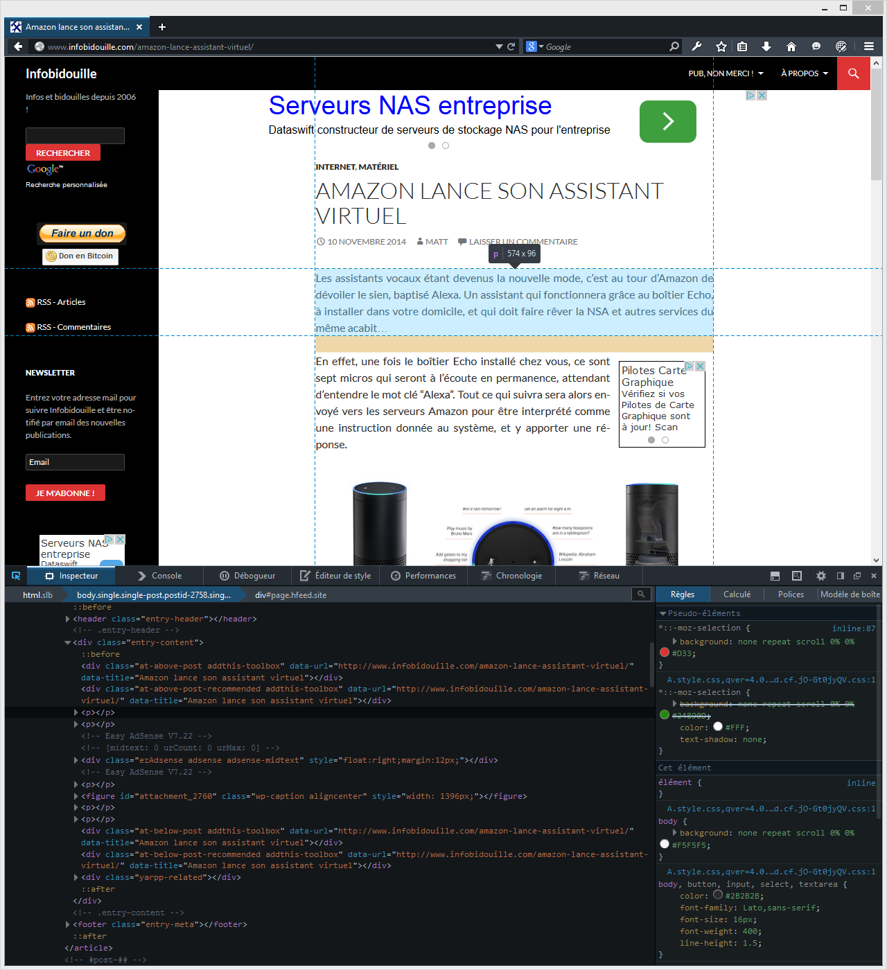Open devtools in a separate window icon
The height and width of the screenshot is (970, 887).
point(857,576)
